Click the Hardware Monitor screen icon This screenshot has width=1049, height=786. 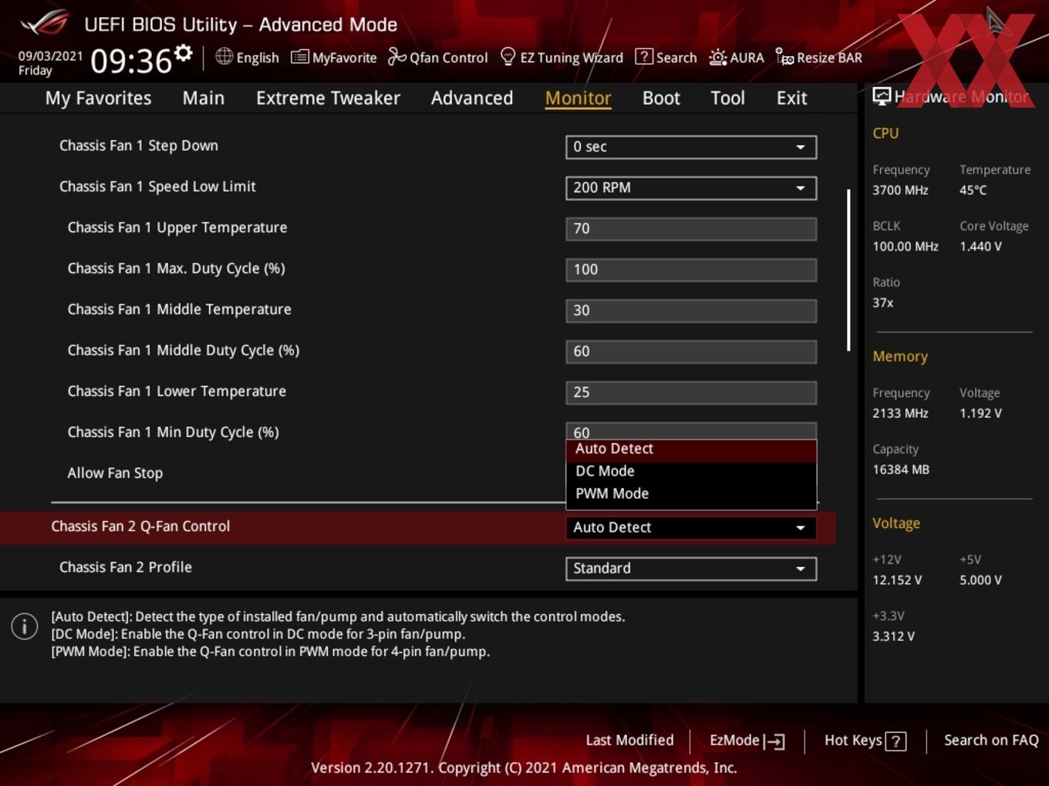882,96
